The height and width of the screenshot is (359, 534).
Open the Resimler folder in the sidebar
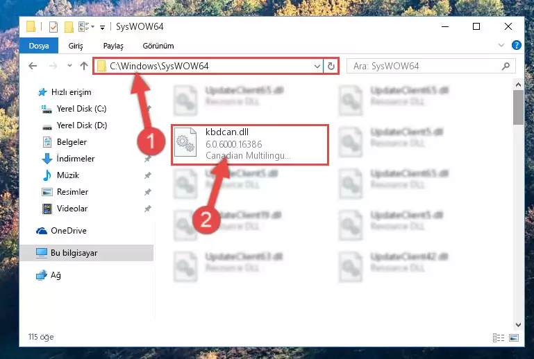tap(65, 192)
